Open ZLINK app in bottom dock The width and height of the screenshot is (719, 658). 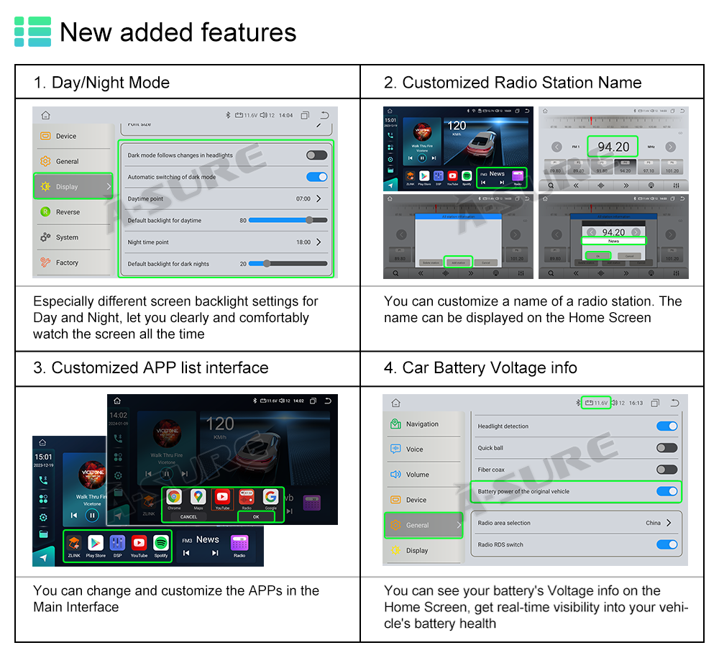74,544
